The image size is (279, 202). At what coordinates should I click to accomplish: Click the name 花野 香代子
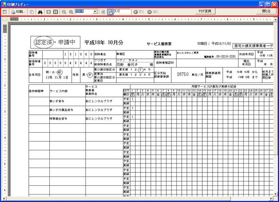click(x=127, y=65)
